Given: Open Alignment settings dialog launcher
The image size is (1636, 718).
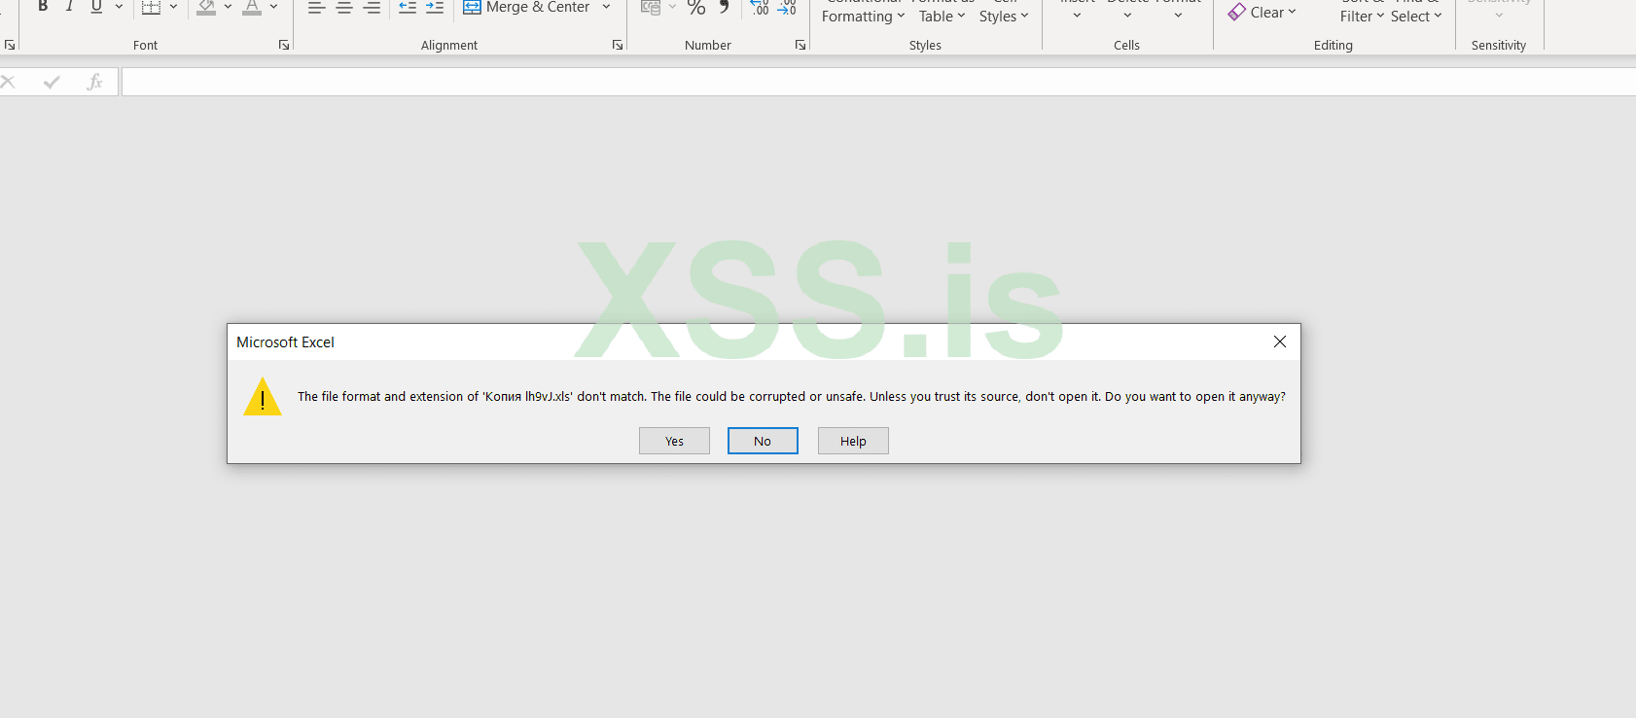Looking at the screenshot, I should [618, 45].
